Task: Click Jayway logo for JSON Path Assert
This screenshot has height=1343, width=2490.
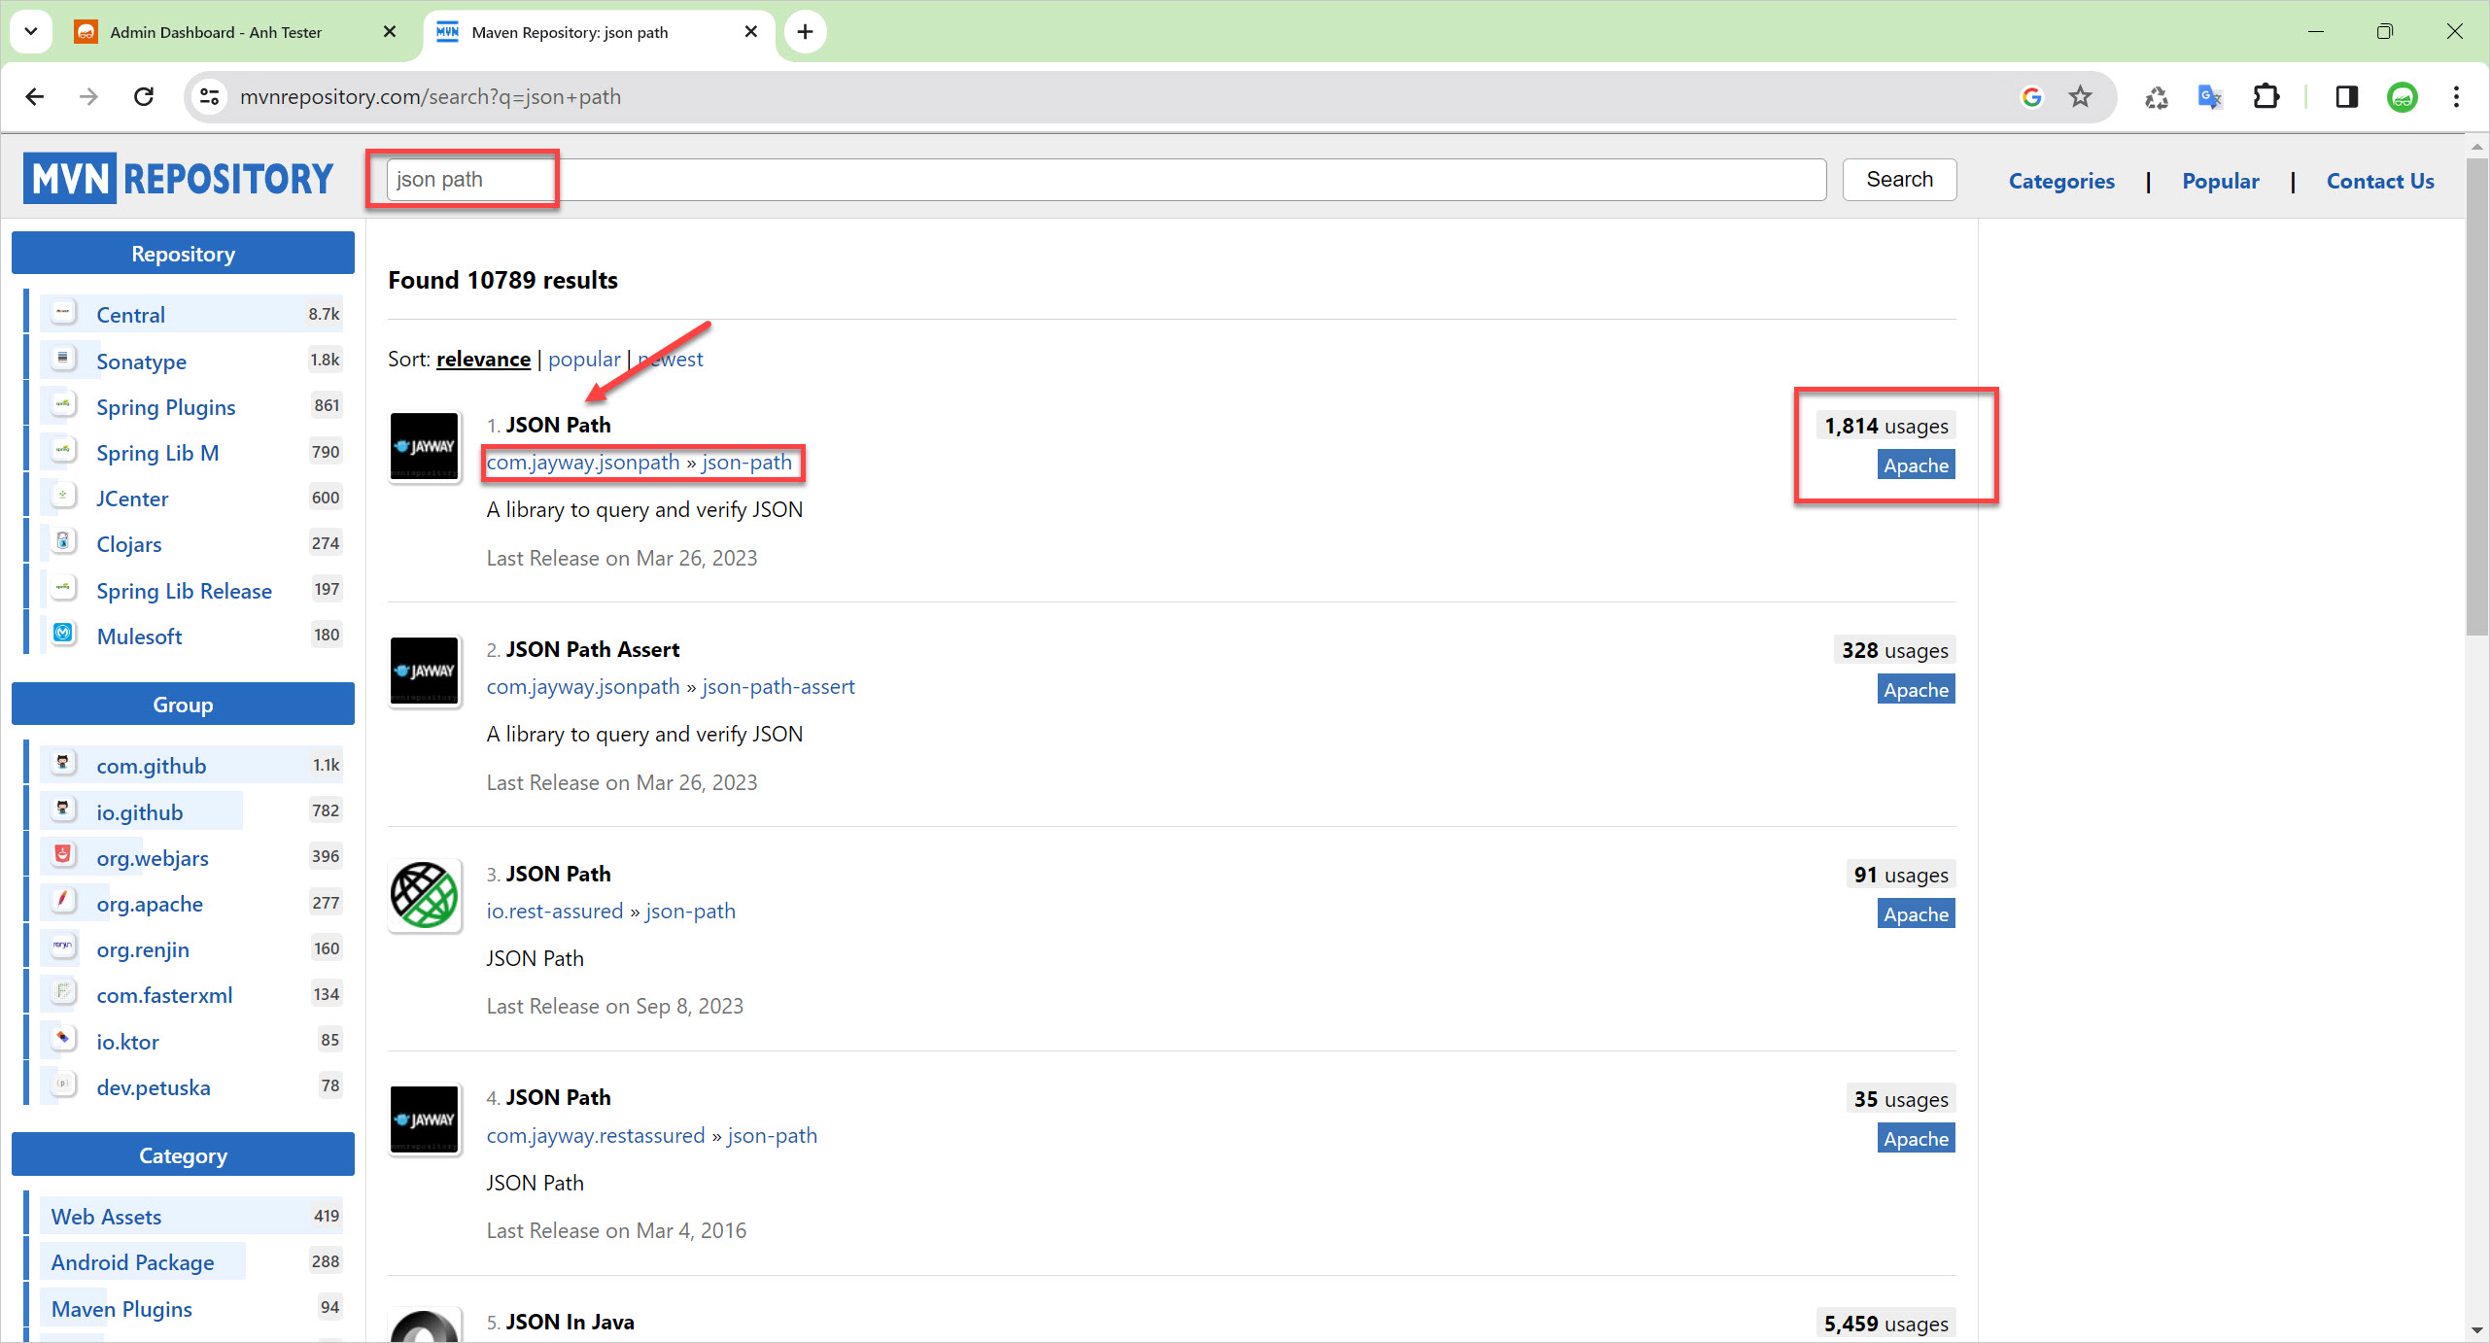Action: (424, 671)
